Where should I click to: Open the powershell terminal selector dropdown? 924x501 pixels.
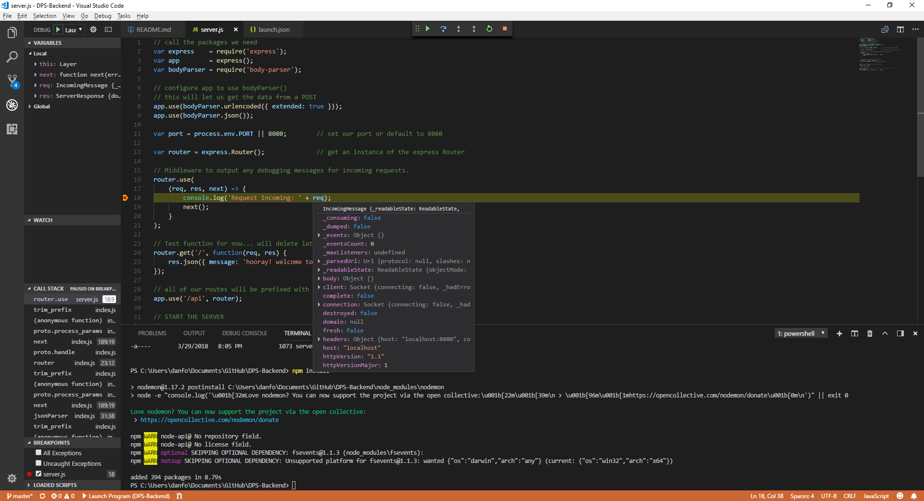[x=801, y=333]
